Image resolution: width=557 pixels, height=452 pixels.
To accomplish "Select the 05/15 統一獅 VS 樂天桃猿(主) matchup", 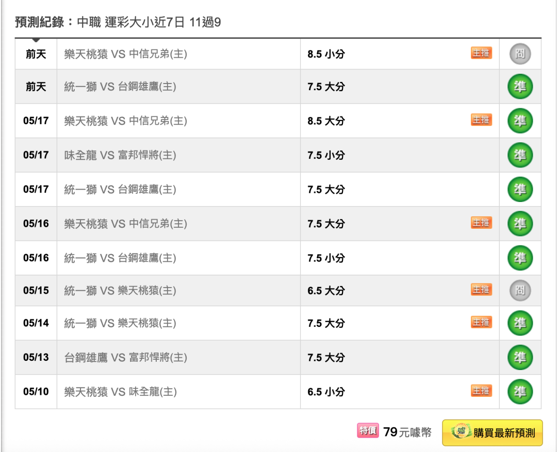I will coord(120,291).
